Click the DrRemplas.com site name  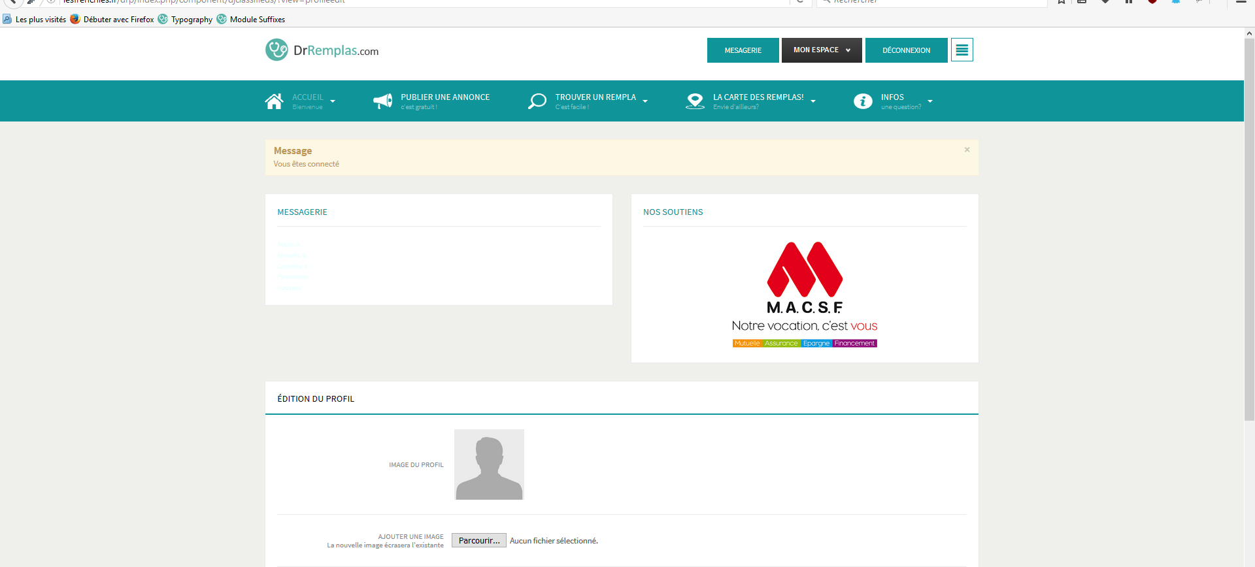click(x=336, y=50)
